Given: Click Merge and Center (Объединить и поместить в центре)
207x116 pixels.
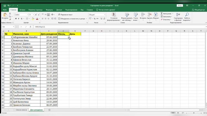Looking at the screenshot, I should [x=72, y=19].
